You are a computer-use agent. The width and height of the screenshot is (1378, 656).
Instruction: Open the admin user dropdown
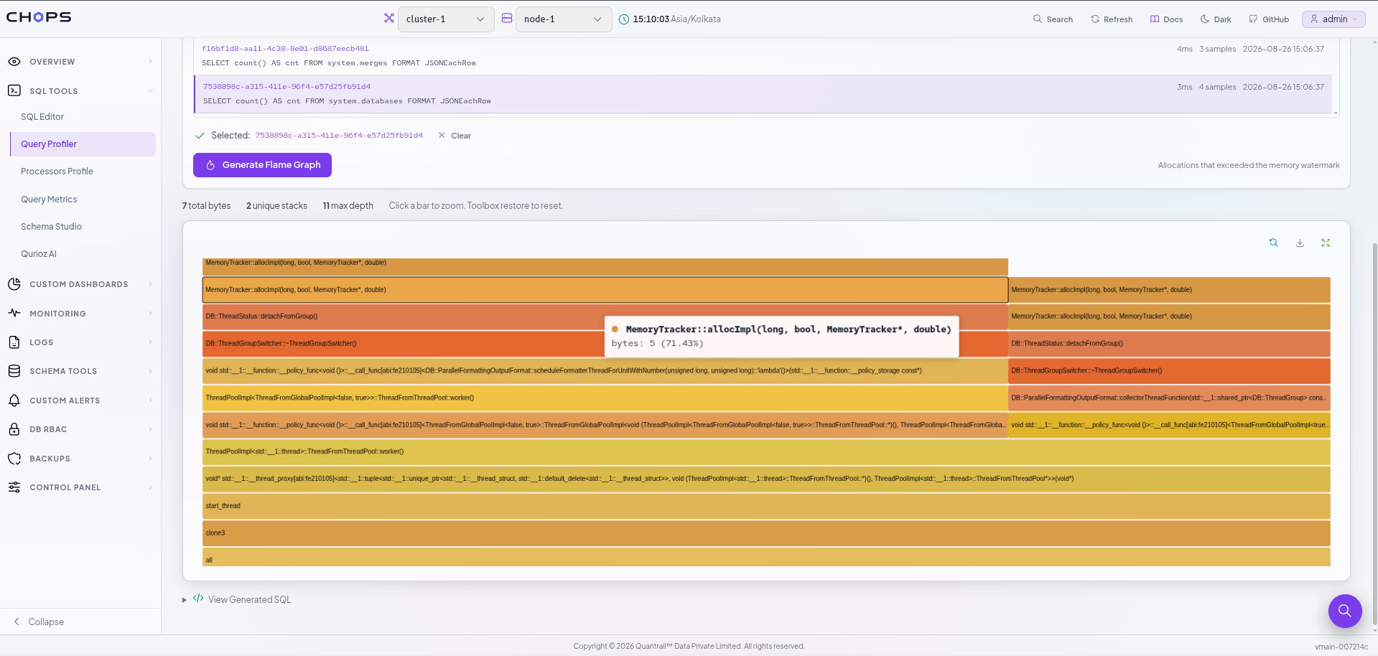pyautogui.click(x=1333, y=19)
